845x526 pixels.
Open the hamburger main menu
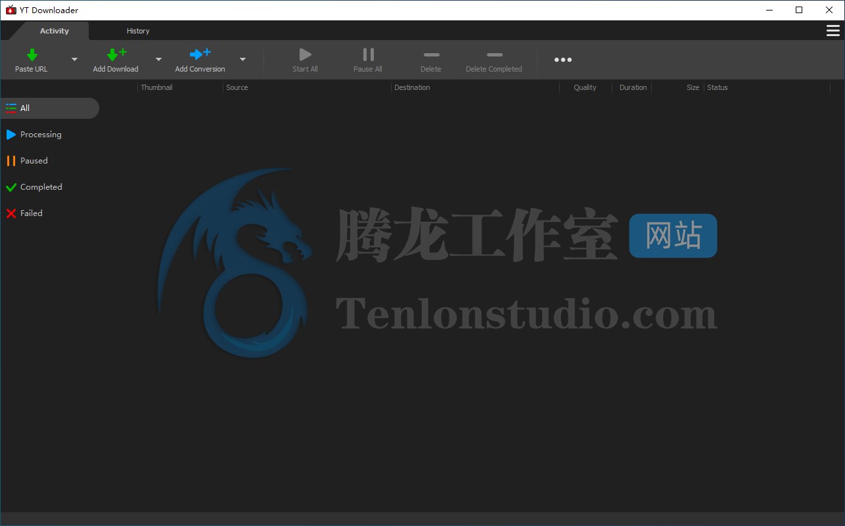click(833, 31)
